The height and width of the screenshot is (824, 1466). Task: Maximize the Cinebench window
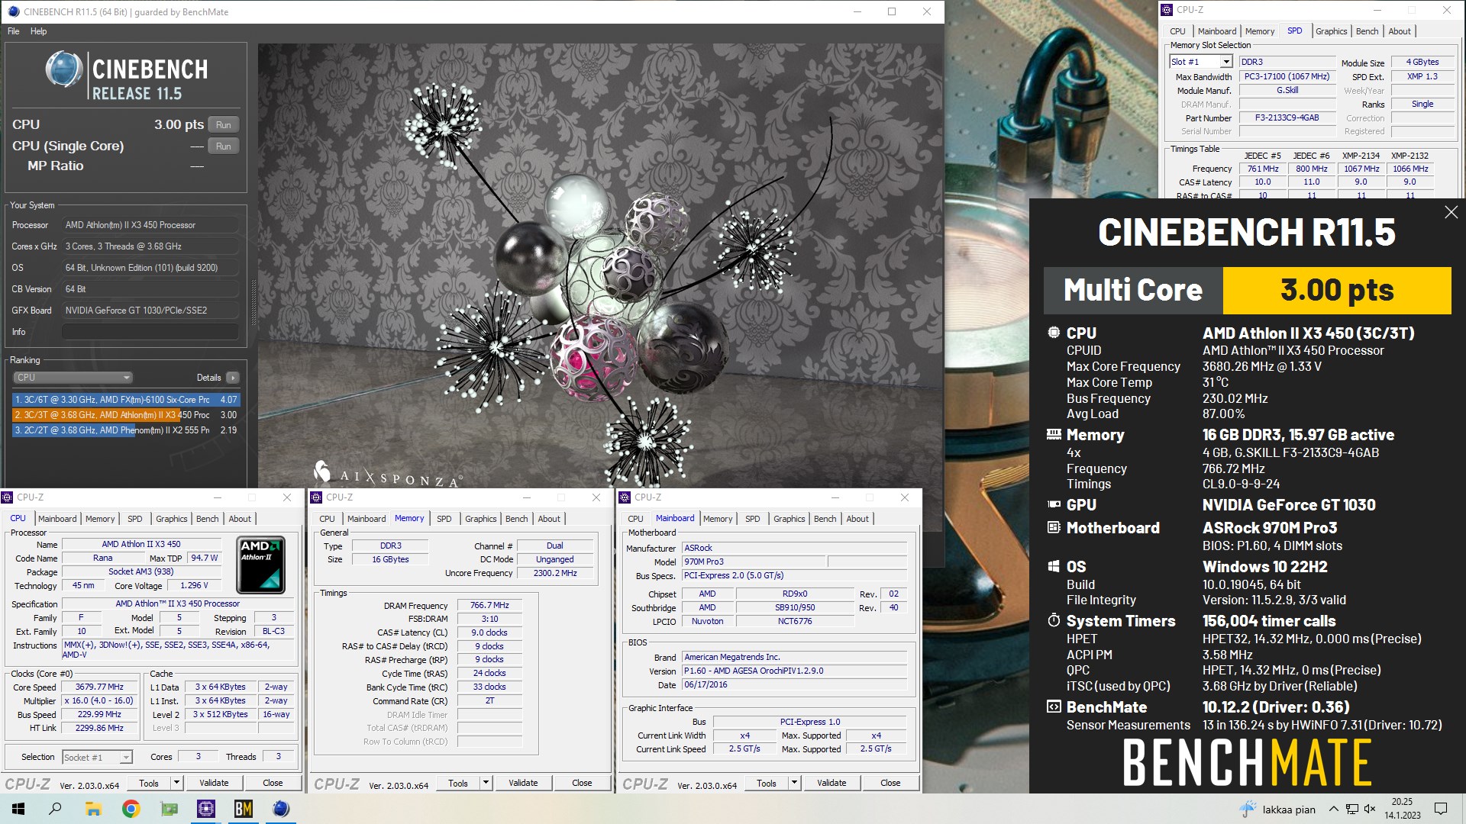pos(892,11)
